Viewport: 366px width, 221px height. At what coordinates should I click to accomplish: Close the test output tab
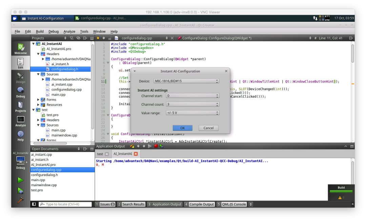[x=107, y=154]
